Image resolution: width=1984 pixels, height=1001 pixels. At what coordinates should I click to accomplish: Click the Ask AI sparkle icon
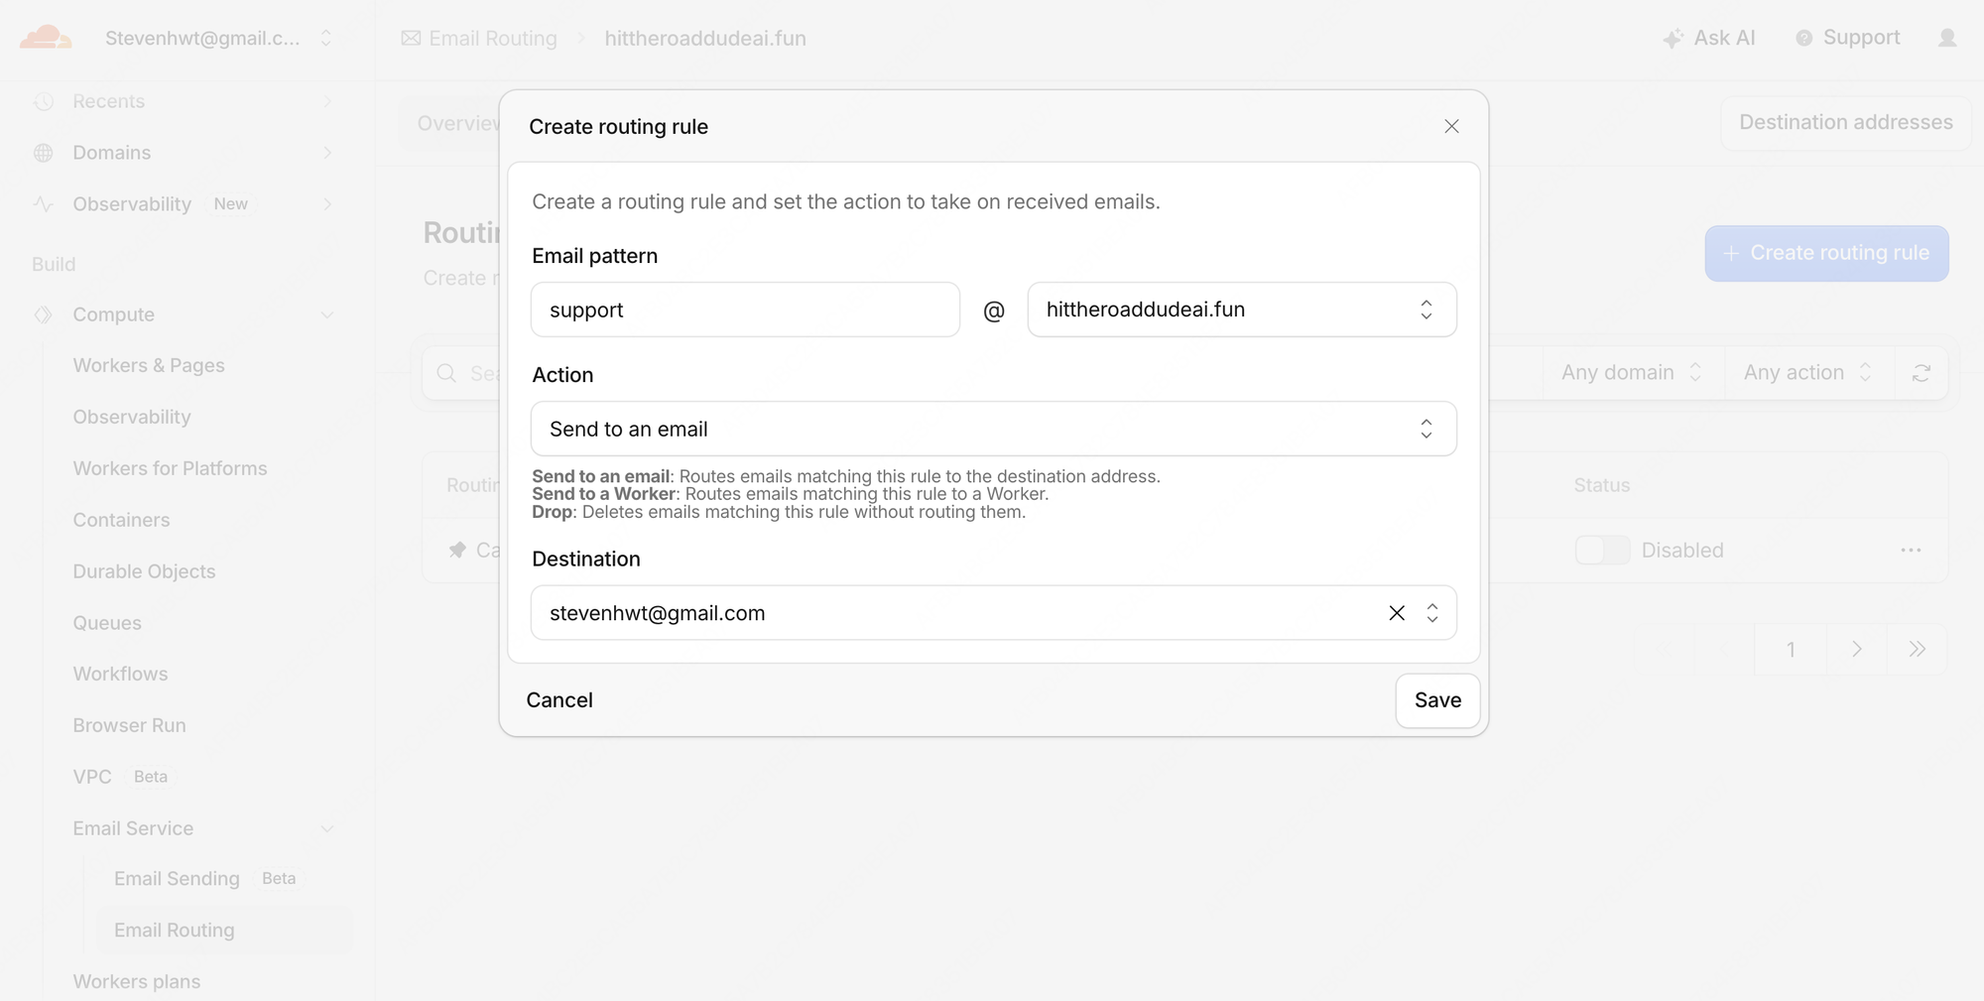pyautogui.click(x=1673, y=39)
